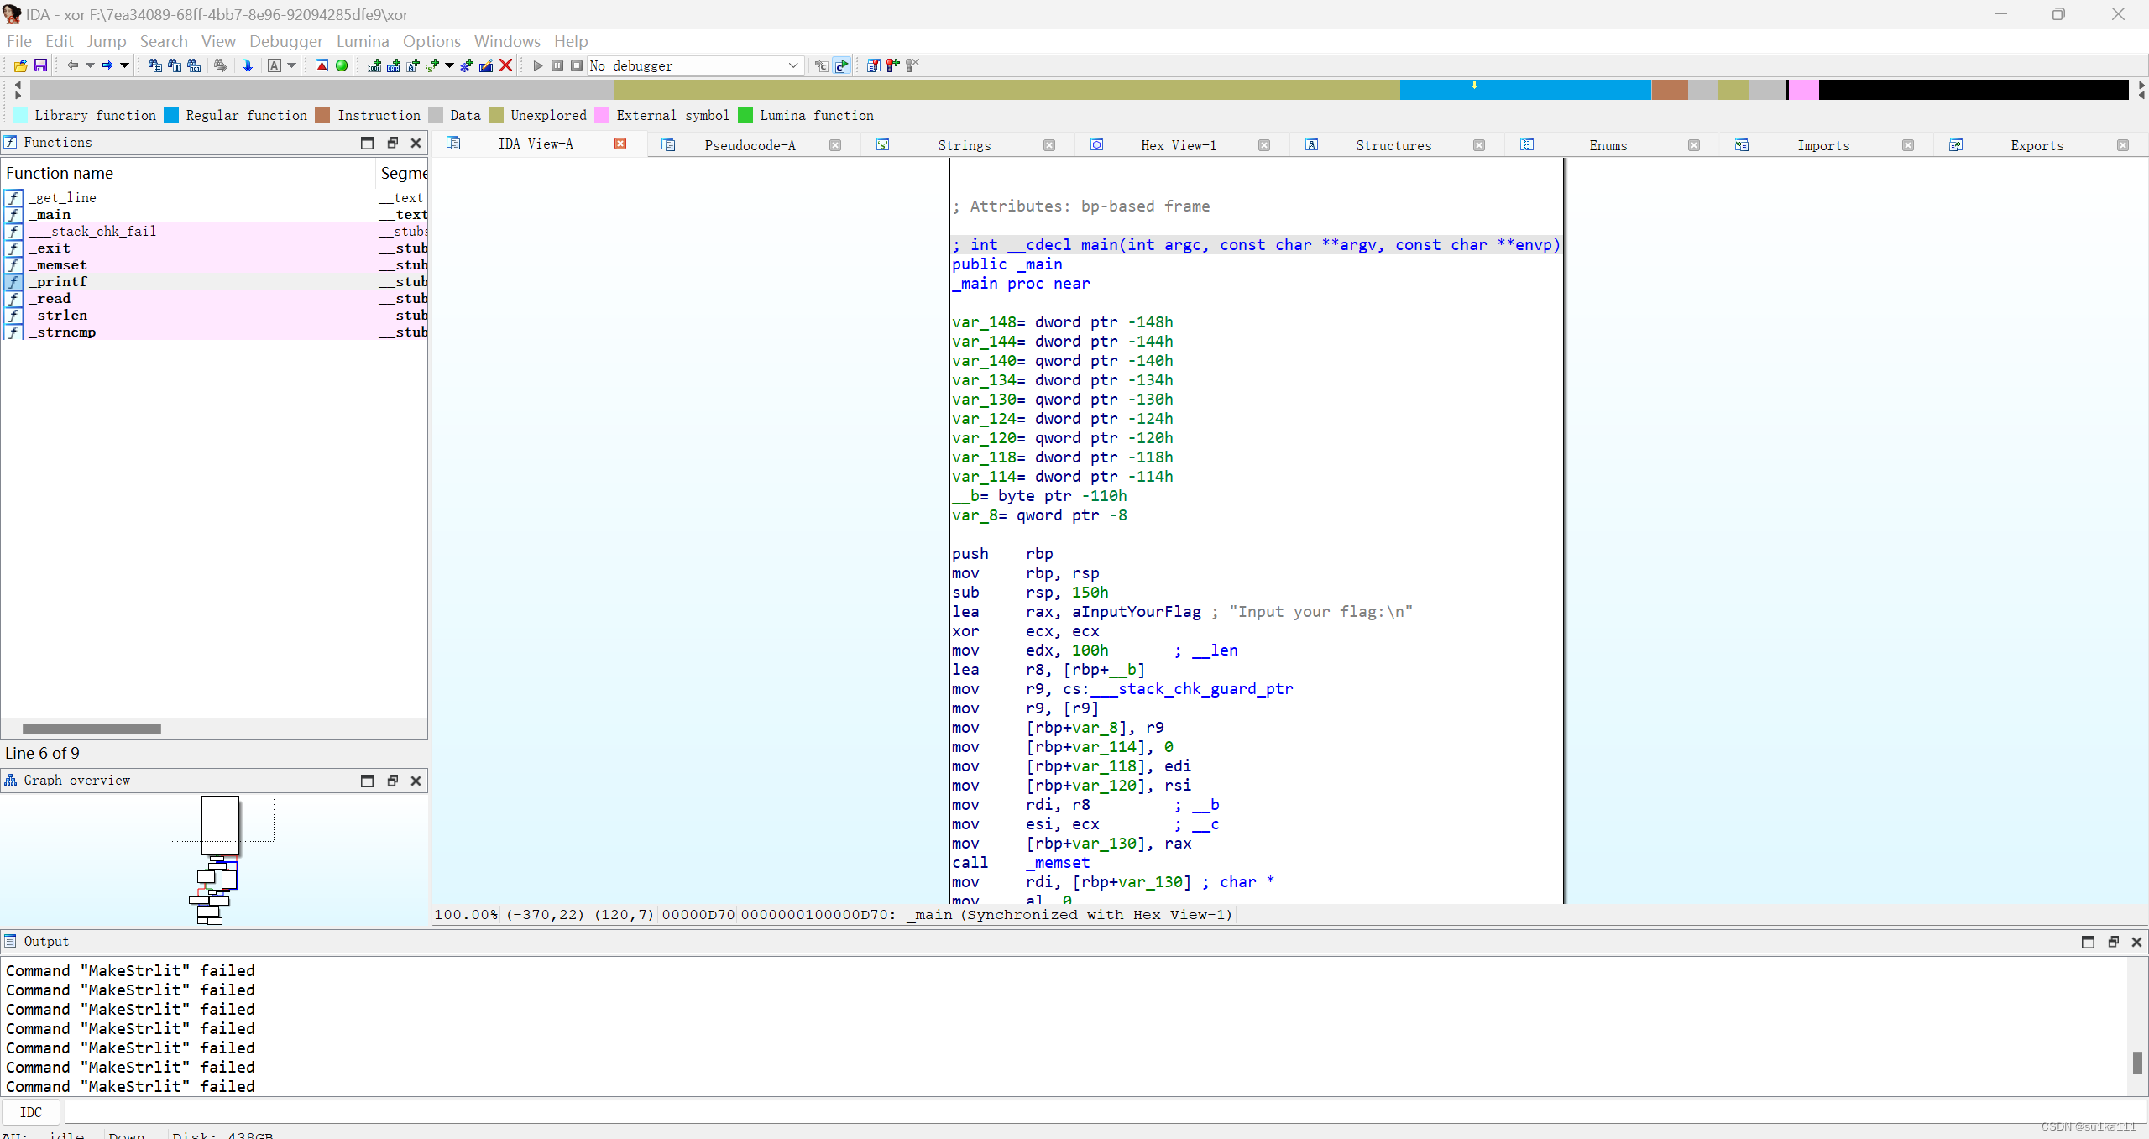Viewport: 2149px width, 1139px height.
Task: Click the binary search binoculars icon
Action: point(193,65)
